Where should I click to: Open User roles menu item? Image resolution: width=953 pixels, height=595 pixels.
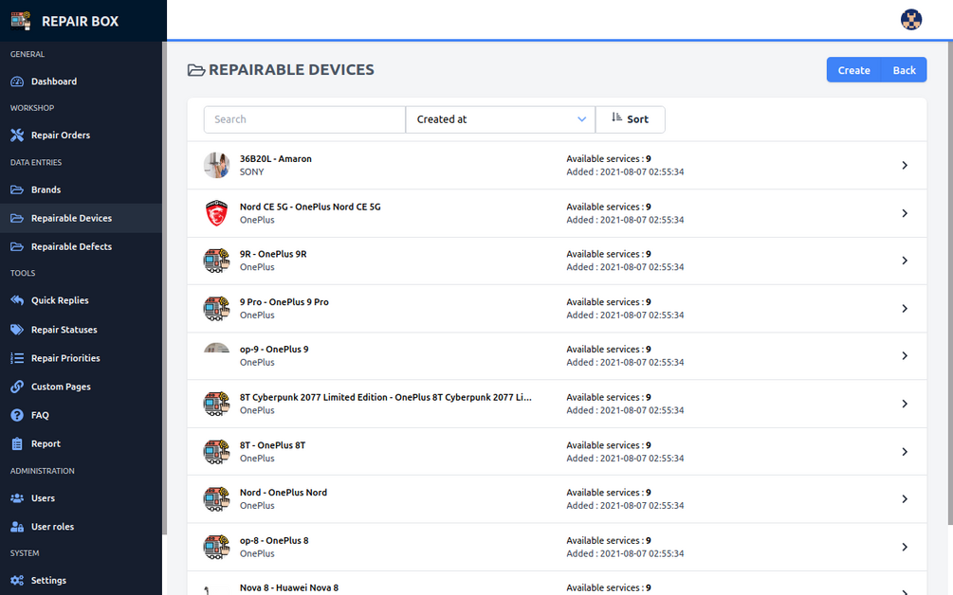[81, 527]
